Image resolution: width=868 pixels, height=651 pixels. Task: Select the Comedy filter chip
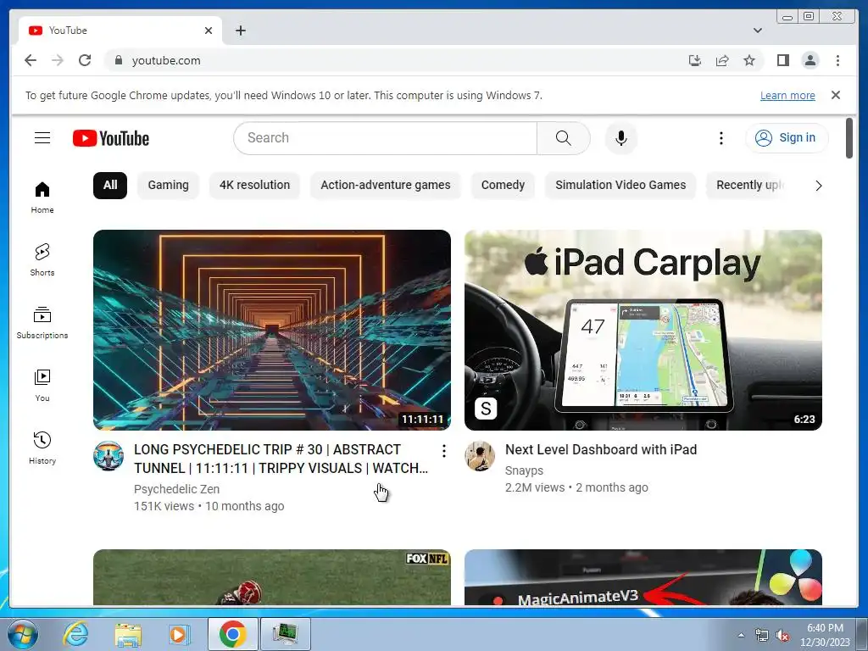[x=503, y=185]
